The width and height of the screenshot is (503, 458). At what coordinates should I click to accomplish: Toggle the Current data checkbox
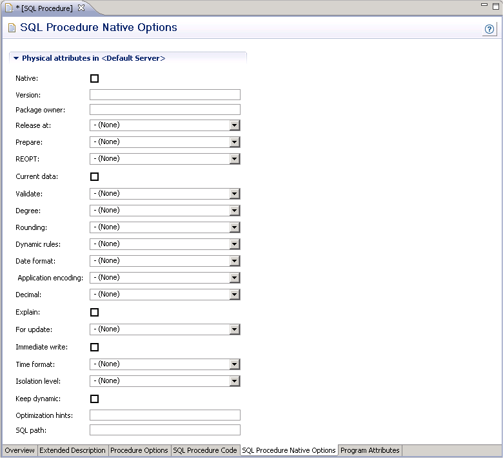click(x=95, y=176)
